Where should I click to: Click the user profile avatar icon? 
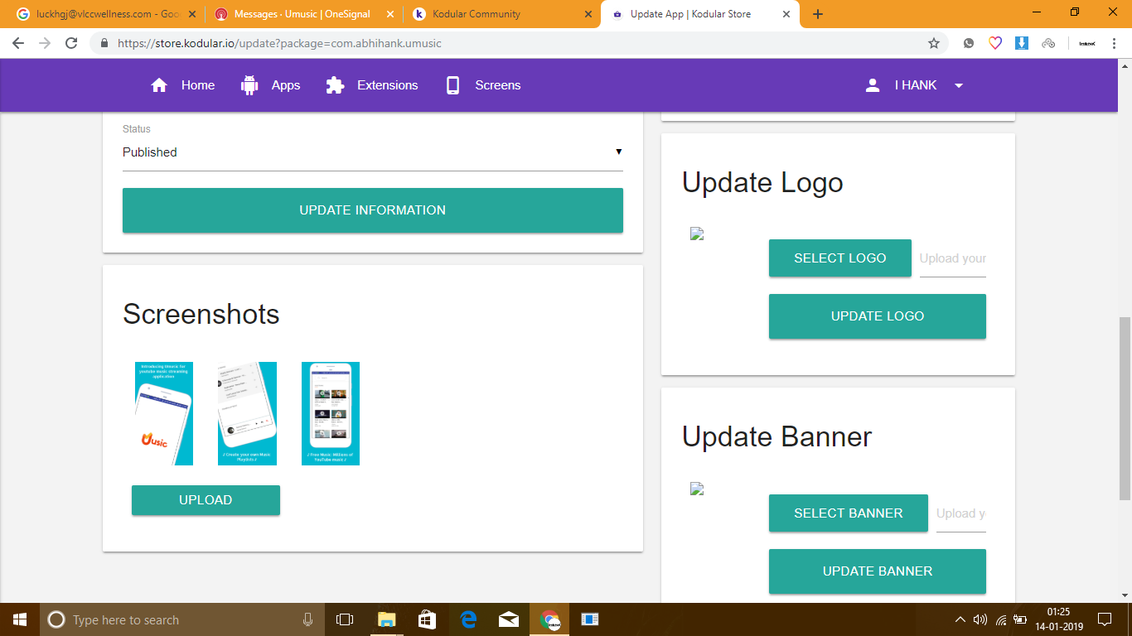872,85
